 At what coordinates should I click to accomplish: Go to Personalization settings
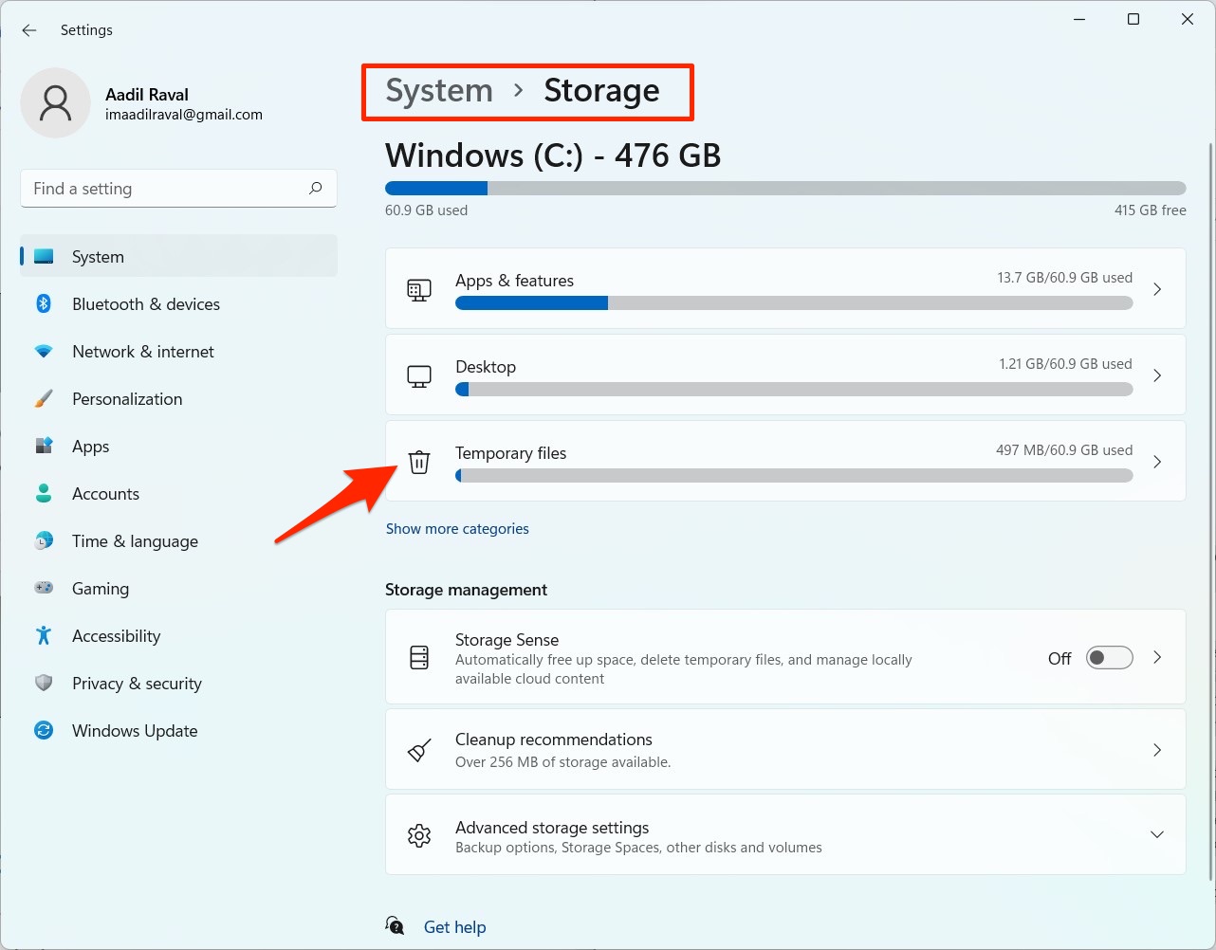pyautogui.click(x=127, y=399)
